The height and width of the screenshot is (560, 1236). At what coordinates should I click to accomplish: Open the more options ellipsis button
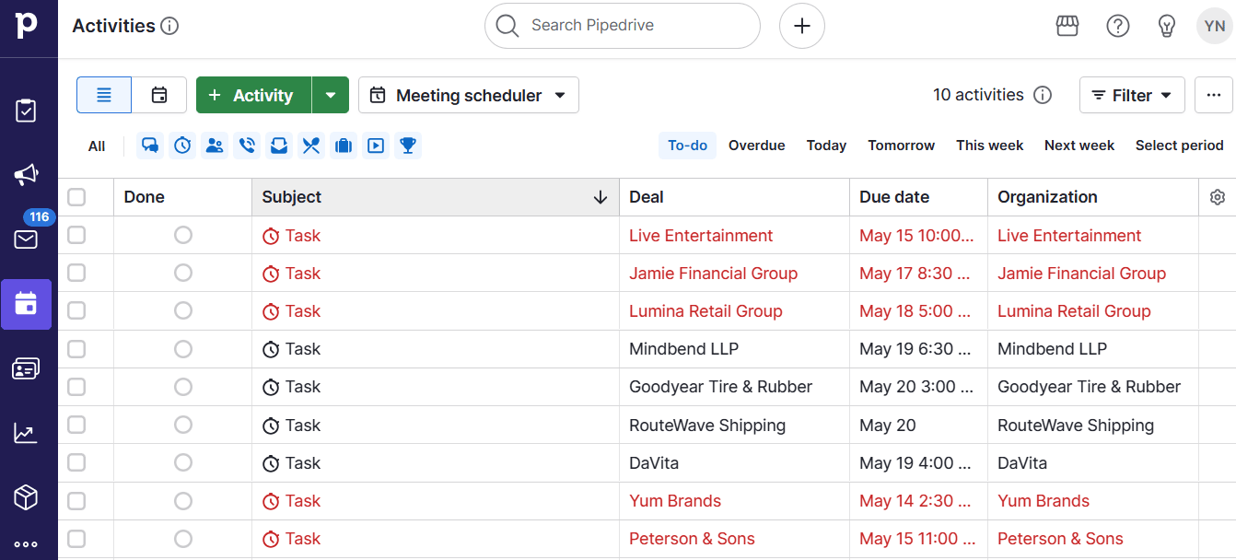pyautogui.click(x=1214, y=95)
